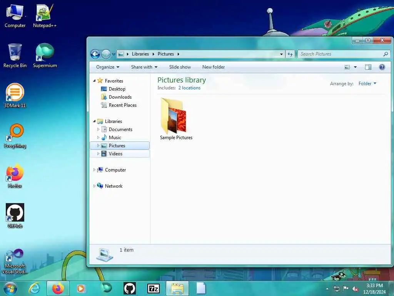
Task: Click Pictures library icon in details pane
Action: [105, 254]
